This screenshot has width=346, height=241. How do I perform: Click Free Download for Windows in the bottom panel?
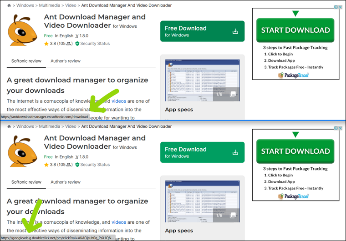pos(202,152)
